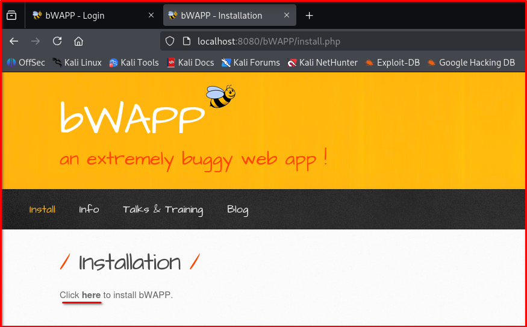The height and width of the screenshot is (327, 527).
Task: Open the Google Hacking DB bookmark
Action: (471, 63)
